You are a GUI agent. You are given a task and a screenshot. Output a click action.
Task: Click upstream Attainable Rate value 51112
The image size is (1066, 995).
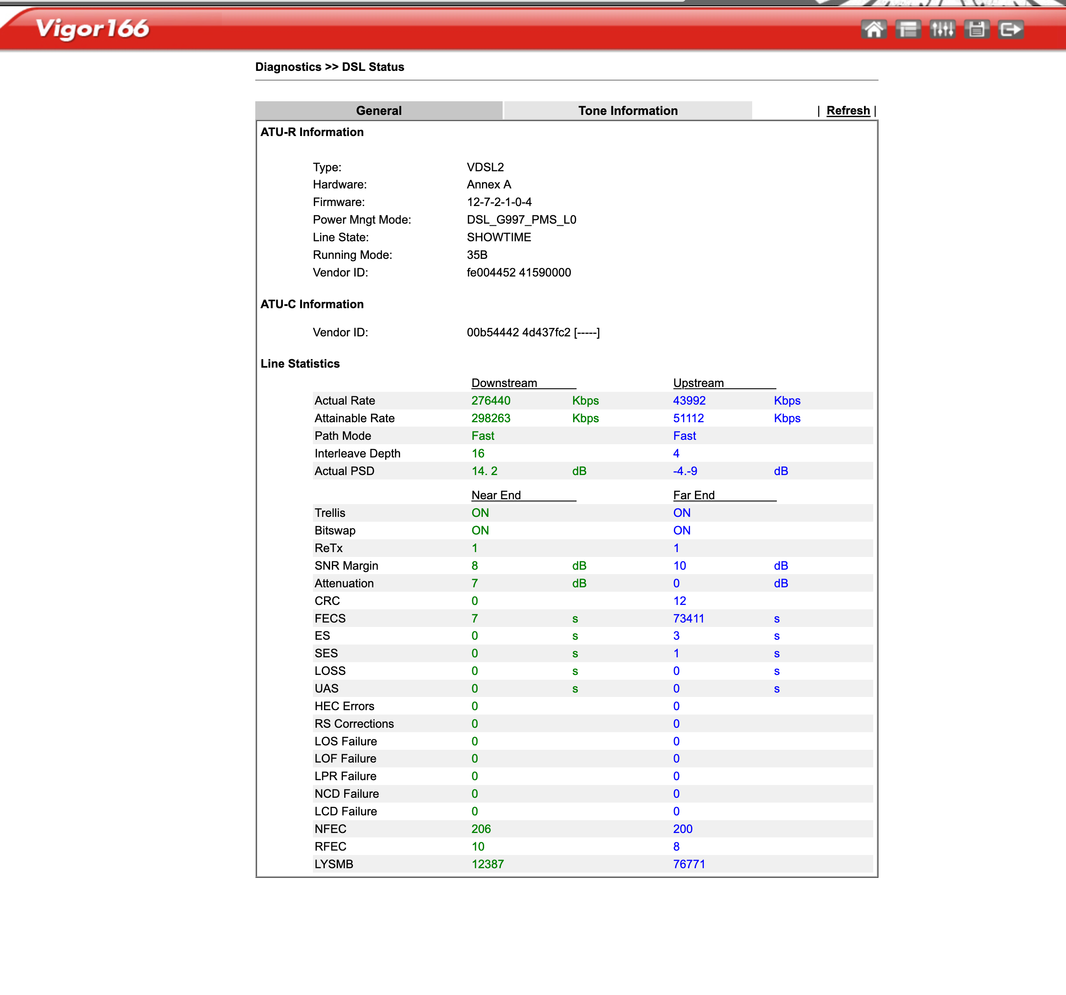(x=688, y=418)
